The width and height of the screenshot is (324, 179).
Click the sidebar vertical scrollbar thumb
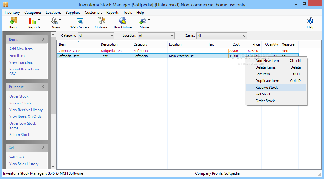pos(53,76)
